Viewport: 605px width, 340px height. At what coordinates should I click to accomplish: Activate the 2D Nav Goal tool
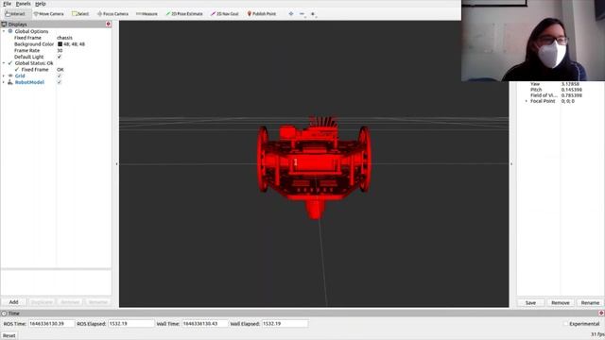(225, 14)
